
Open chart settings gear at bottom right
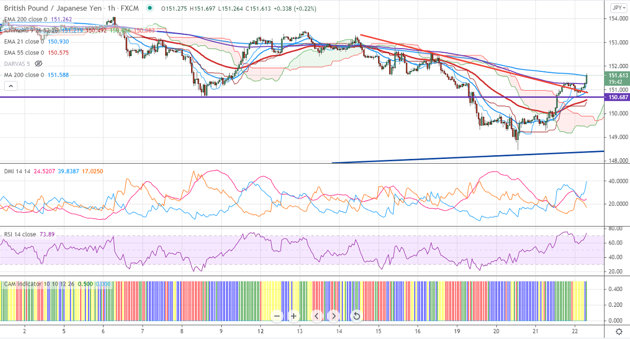(x=619, y=332)
